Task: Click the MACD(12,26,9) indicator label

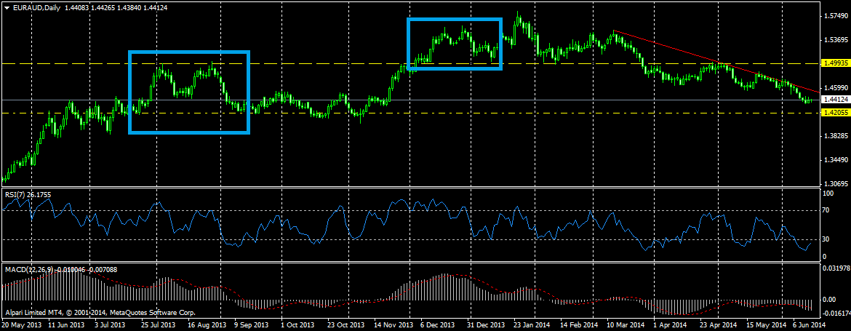Action: [x=60, y=269]
